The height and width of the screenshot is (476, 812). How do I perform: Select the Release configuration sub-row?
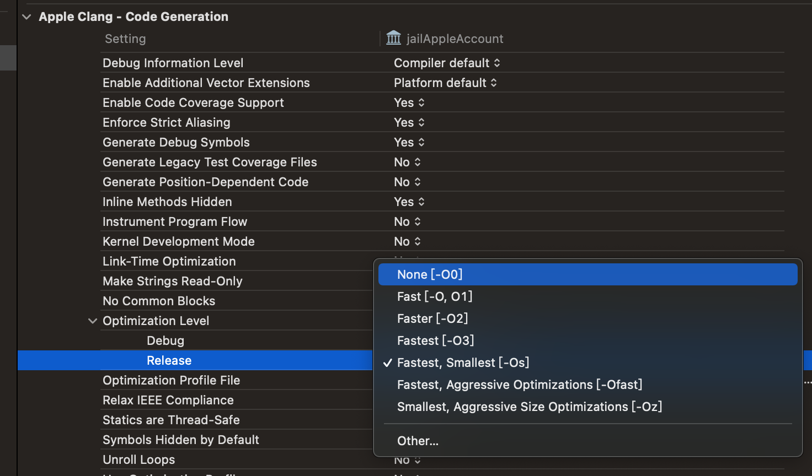[169, 360]
